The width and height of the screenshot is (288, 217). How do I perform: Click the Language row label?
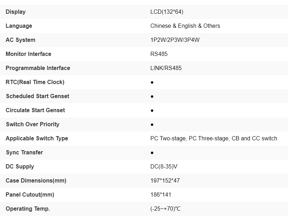pyautogui.click(x=19, y=26)
